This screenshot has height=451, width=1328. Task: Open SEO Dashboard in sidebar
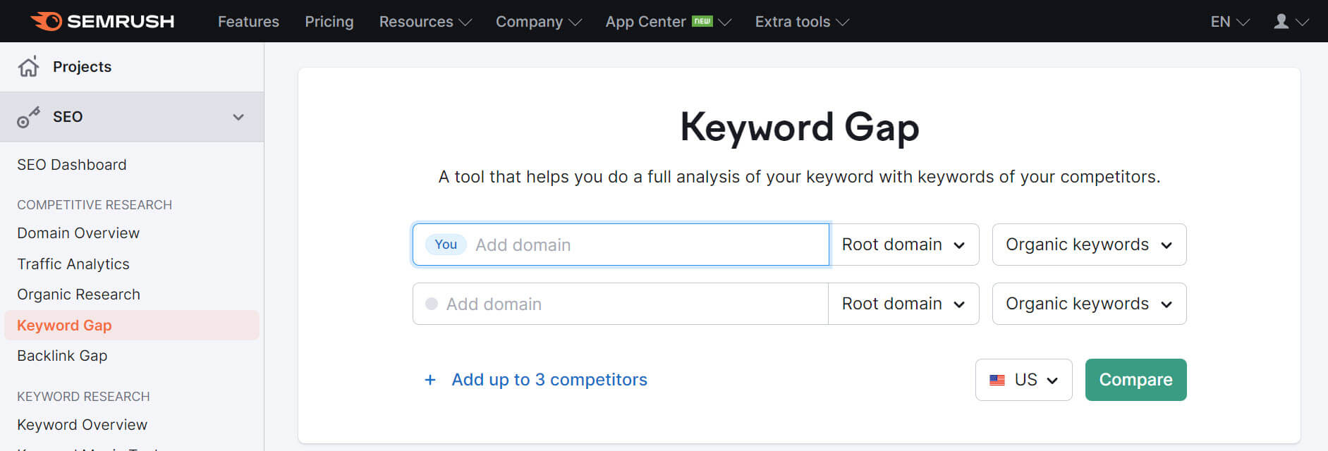[x=72, y=165]
